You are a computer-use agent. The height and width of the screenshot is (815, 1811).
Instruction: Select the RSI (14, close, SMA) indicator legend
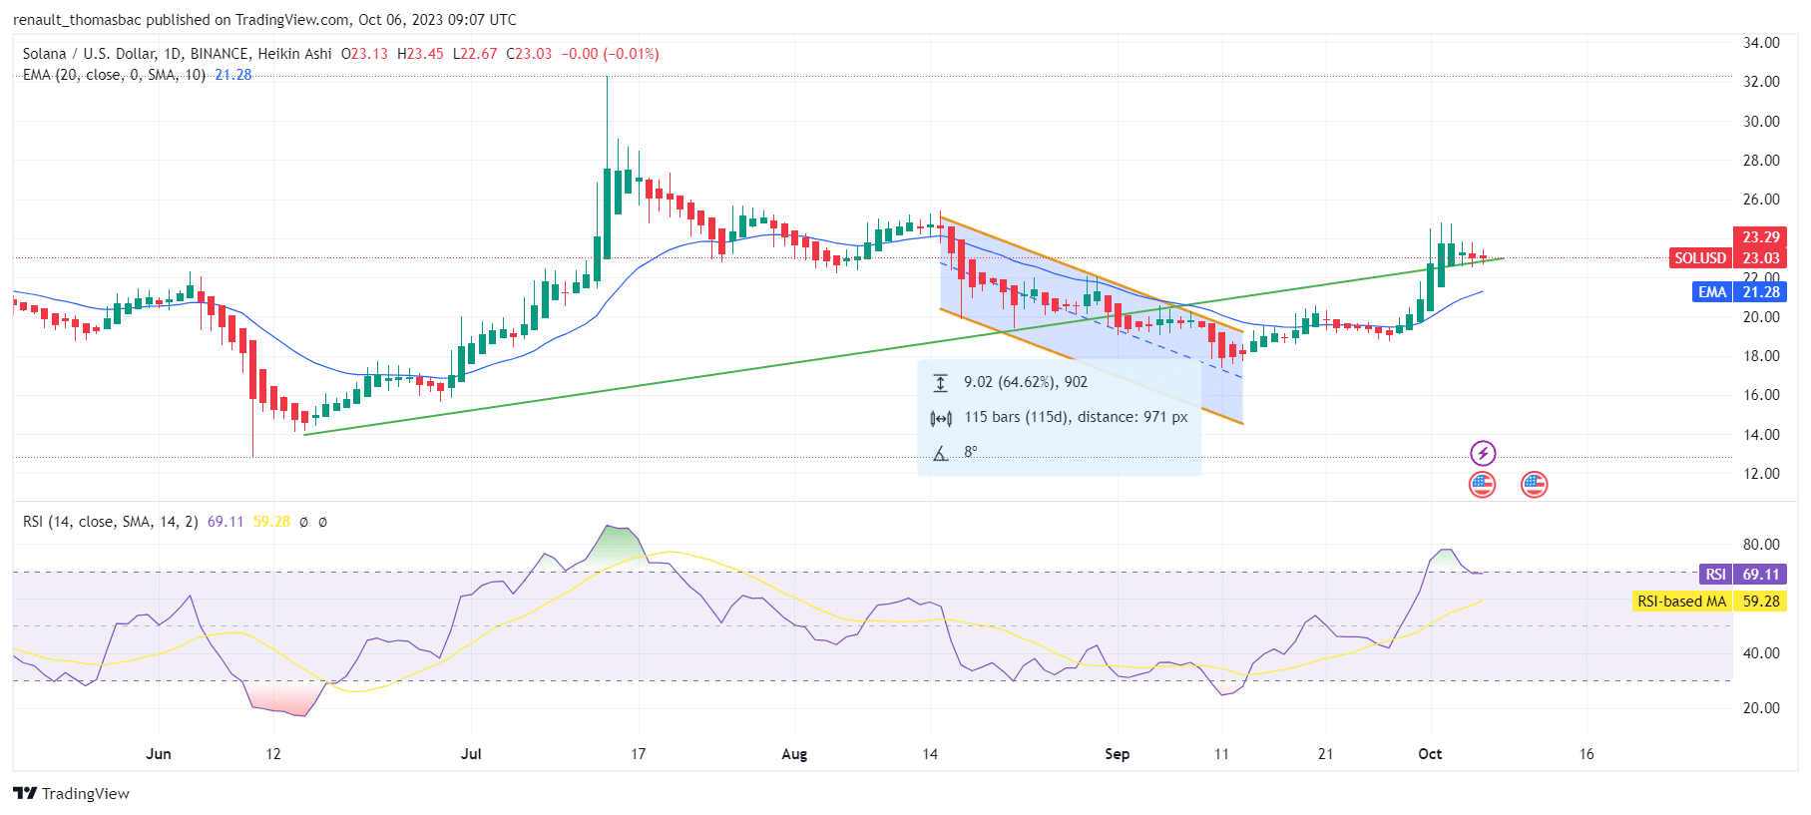pos(110,522)
